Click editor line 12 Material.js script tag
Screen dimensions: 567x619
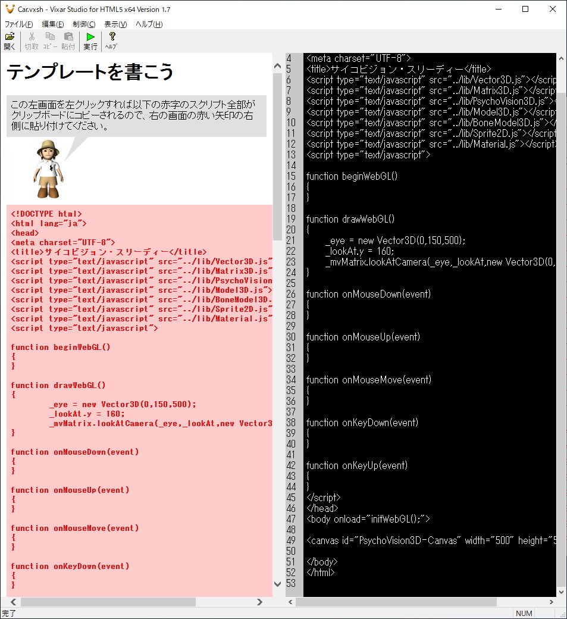coord(431,144)
